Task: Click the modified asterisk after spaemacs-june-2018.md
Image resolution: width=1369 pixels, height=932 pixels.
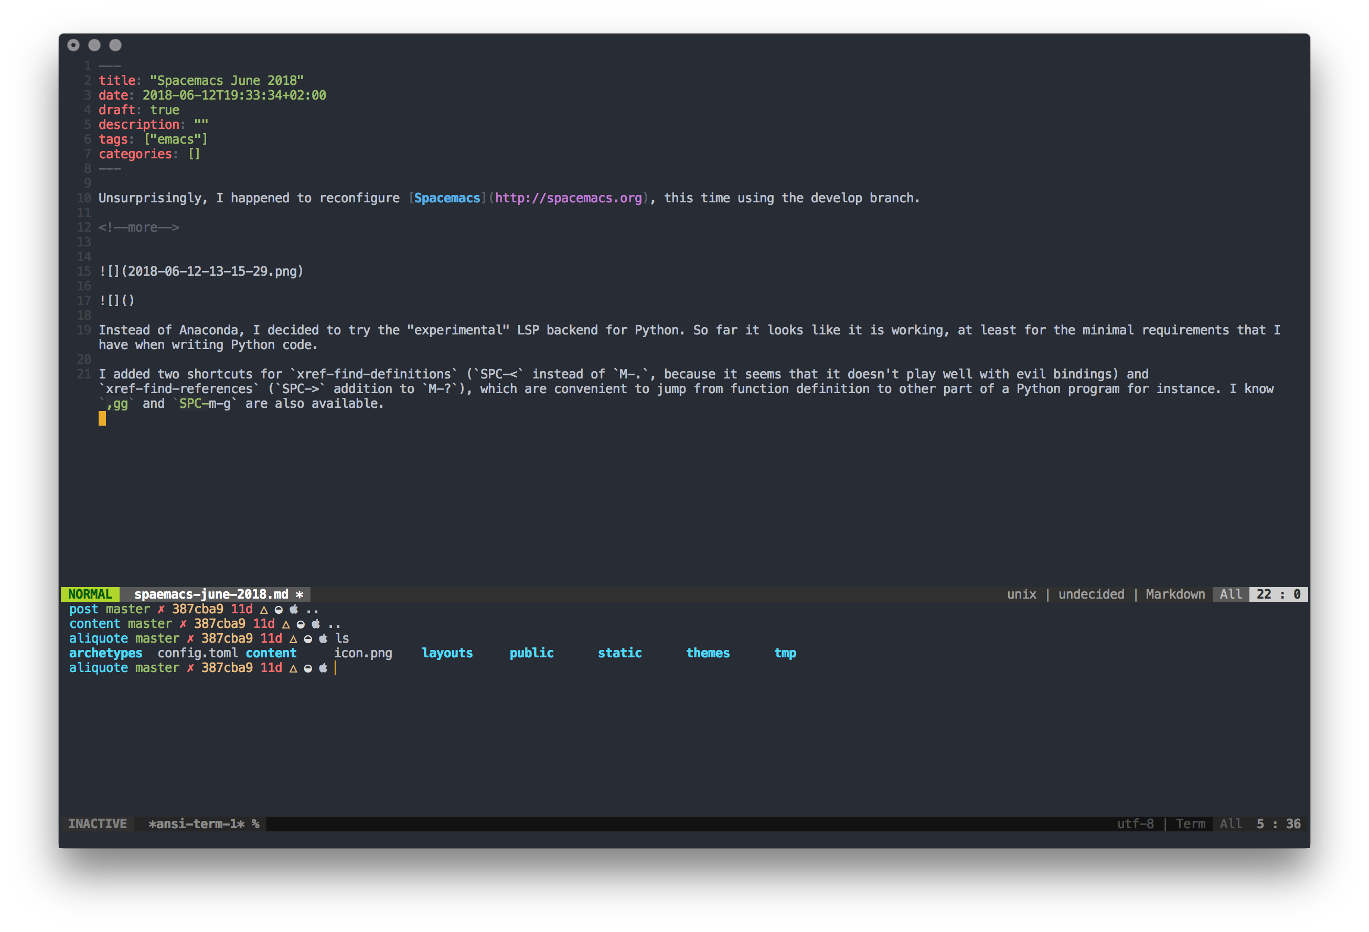Action: tap(300, 594)
